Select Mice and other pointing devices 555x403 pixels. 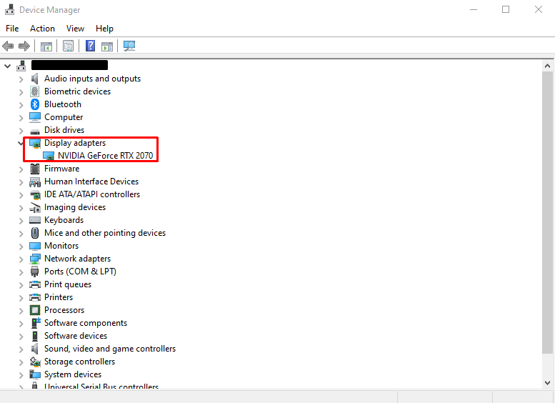[105, 233]
